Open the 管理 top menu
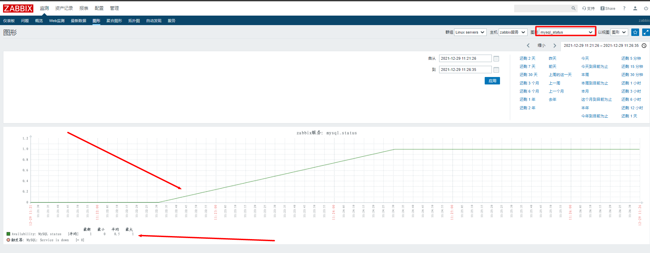The width and height of the screenshot is (650, 253). point(114,8)
